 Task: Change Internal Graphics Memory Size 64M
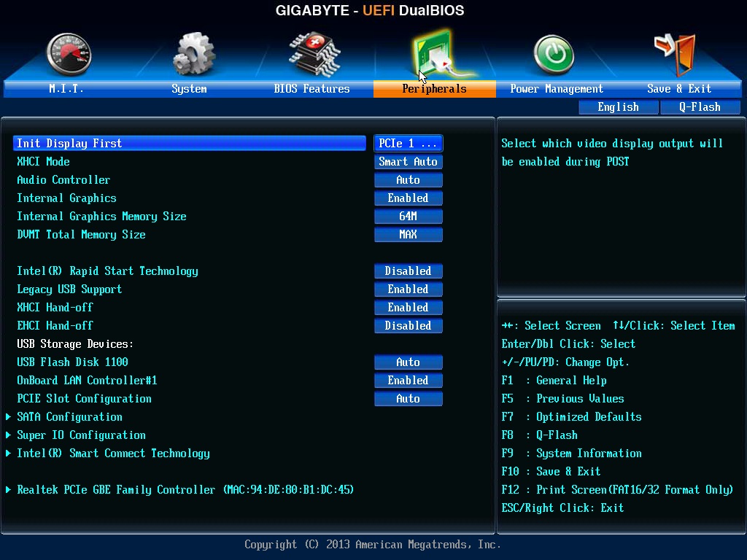[x=409, y=216]
